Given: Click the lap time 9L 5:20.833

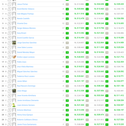Looking at the screenshot, I should (x=79, y=57).
